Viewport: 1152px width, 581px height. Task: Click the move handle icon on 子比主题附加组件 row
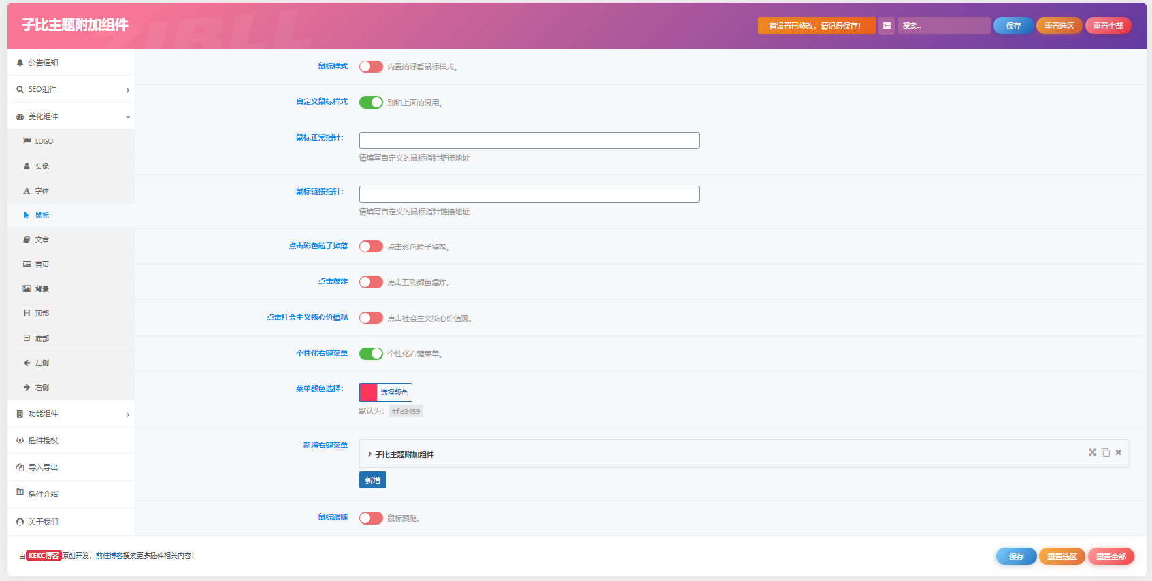[x=1092, y=452]
